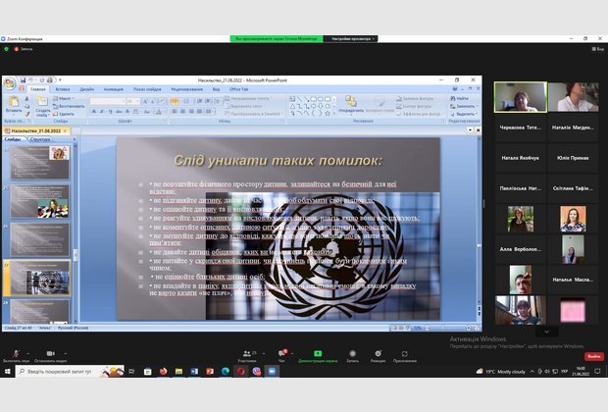Image resolution: width=608 pixels, height=412 pixels.
Task: Select the Насильство_21.06.2022 document tab
Action: point(35,131)
